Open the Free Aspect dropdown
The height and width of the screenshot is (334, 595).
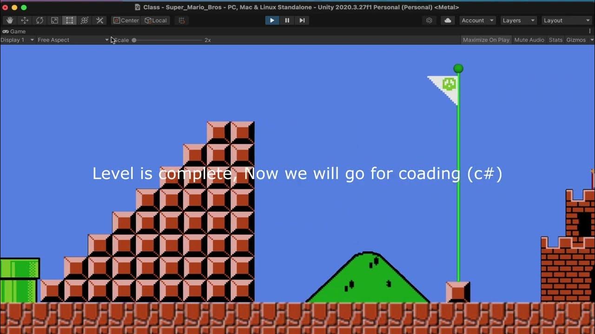(73, 40)
